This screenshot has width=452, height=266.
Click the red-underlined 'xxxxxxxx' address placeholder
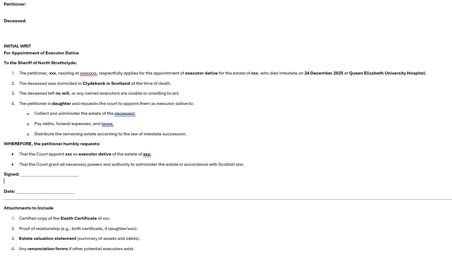click(89, 73)
